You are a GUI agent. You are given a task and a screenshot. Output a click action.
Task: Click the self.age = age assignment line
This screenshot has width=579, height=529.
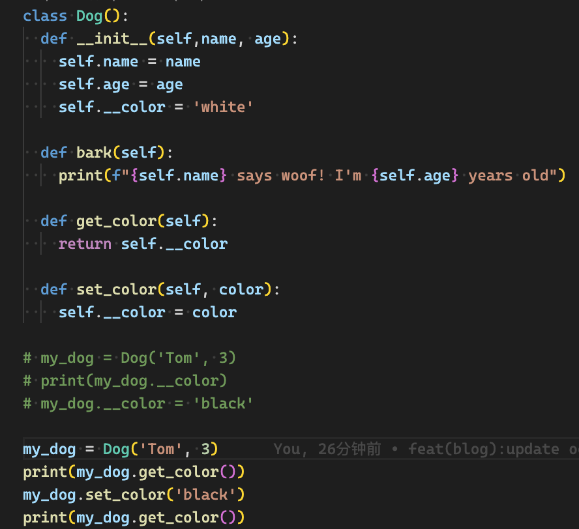point(120,84)
